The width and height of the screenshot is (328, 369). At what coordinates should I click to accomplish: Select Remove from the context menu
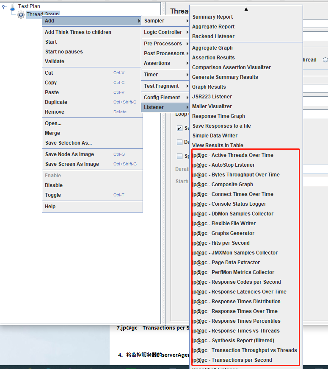tap(92, 112)
